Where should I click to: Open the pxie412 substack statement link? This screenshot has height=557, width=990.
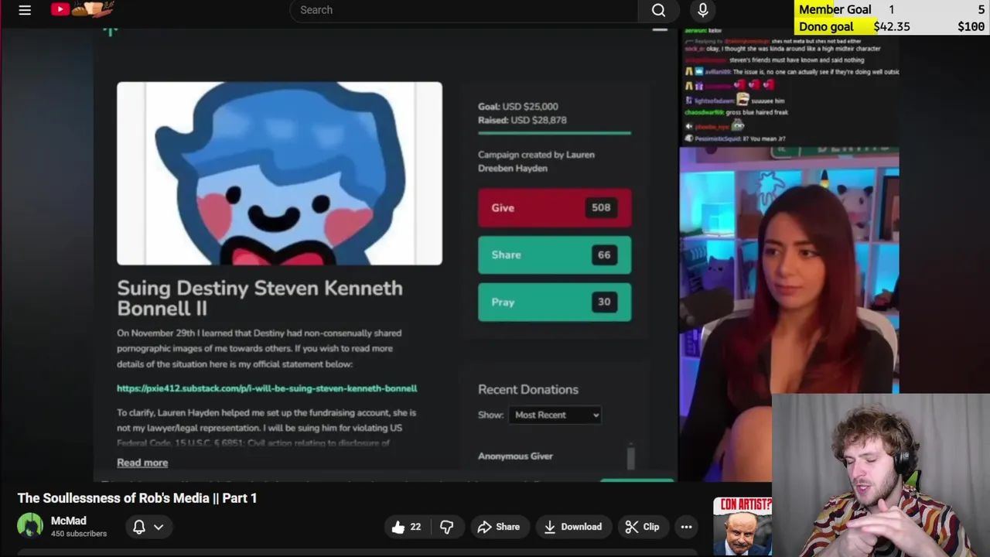pyautogui.click(x=267, y=388)
